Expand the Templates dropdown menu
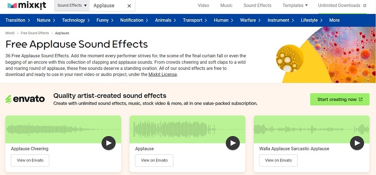 (295, 6)
